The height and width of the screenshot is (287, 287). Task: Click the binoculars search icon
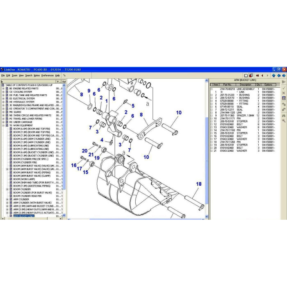[x=284, y=116]
